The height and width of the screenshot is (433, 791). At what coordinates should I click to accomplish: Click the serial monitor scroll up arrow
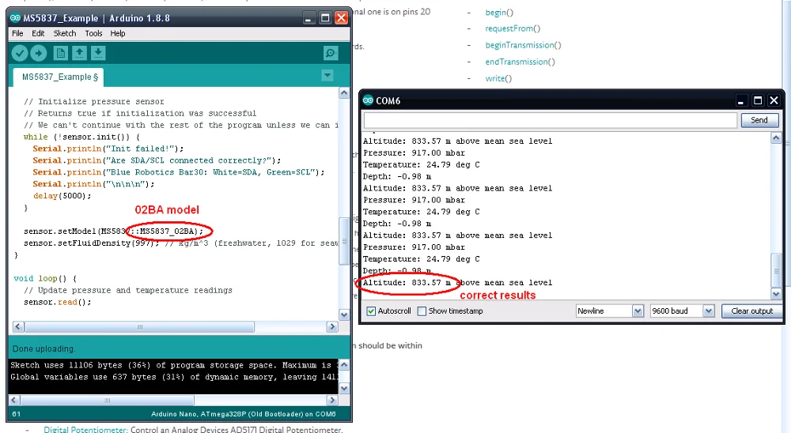(x=776, y=138)
